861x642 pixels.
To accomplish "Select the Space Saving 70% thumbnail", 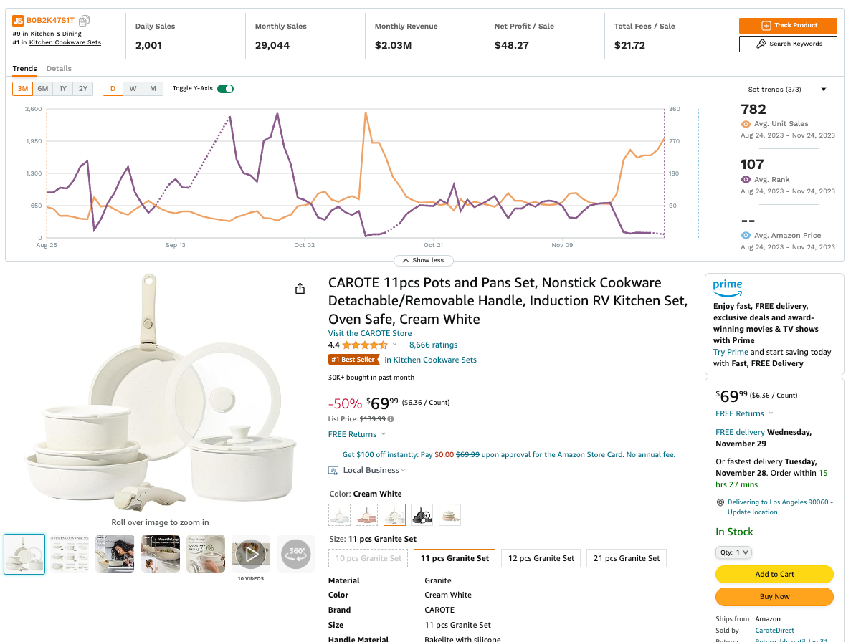I will 206,554.
